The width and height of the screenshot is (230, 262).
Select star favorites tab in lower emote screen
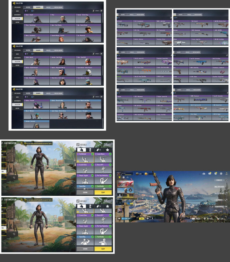pos(107,206)
